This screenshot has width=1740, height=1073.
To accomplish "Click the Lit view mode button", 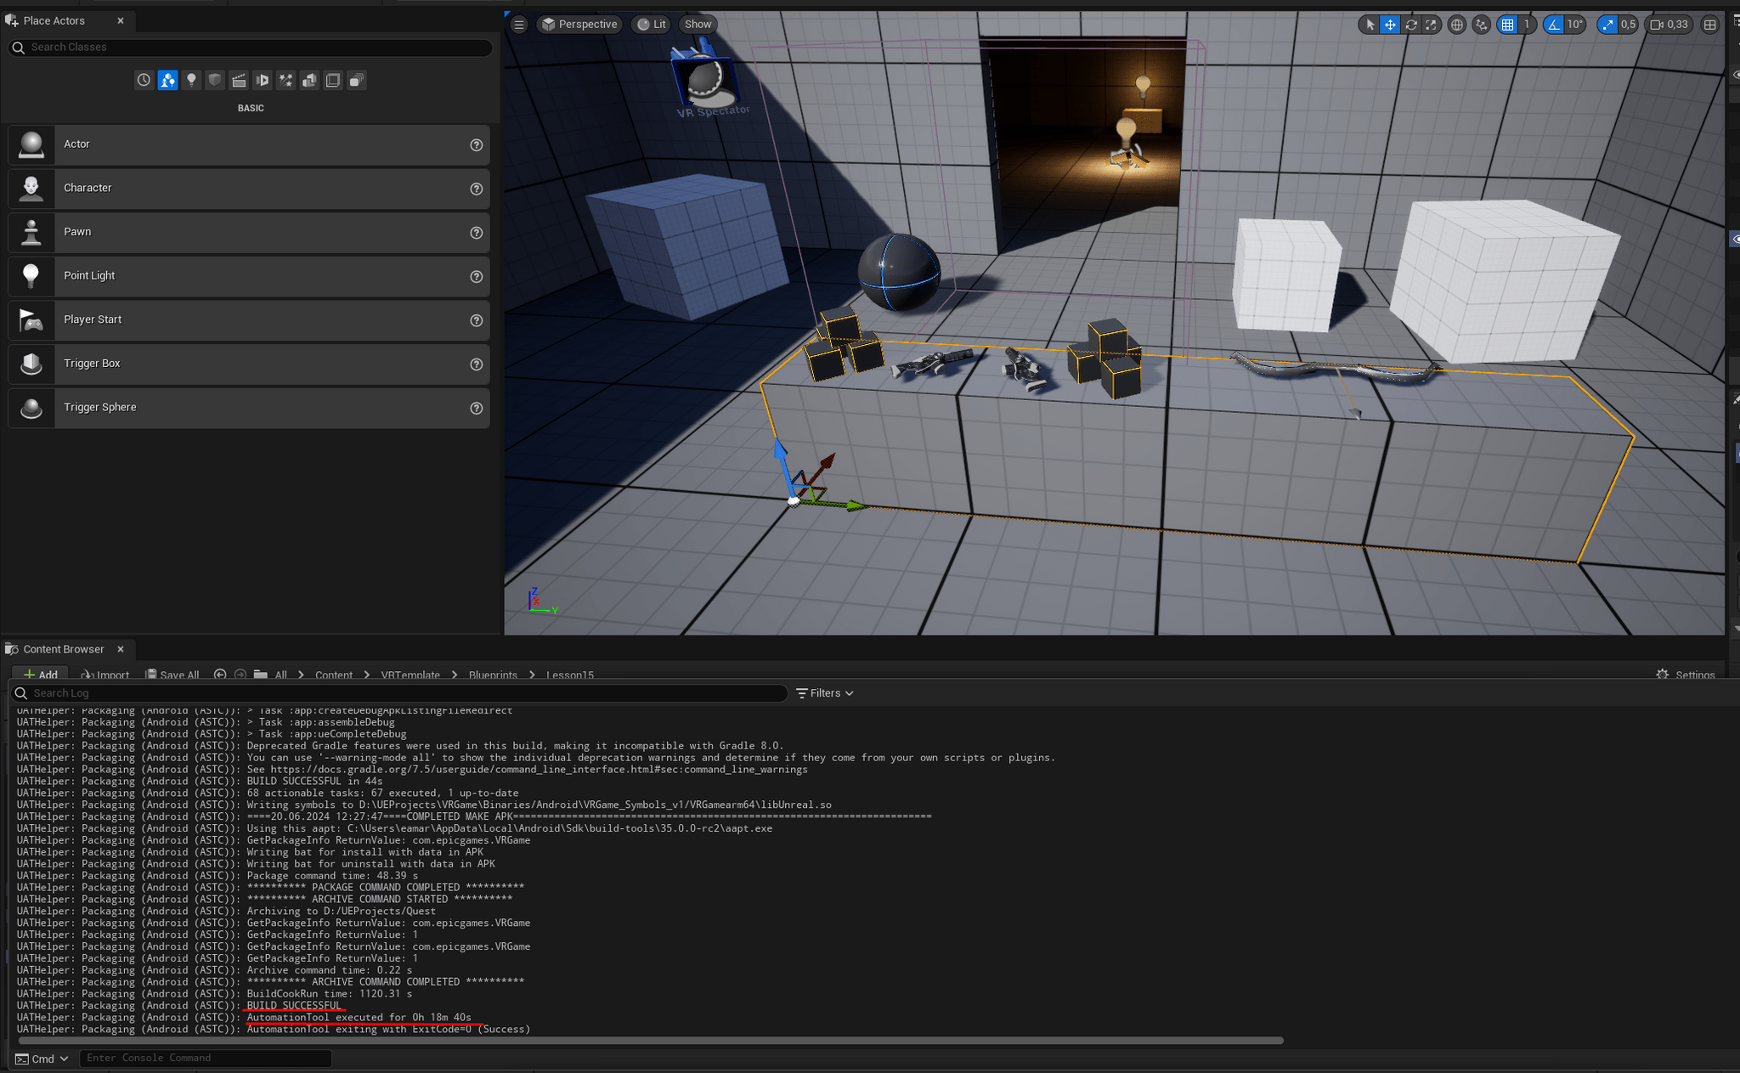I will 652,25.
